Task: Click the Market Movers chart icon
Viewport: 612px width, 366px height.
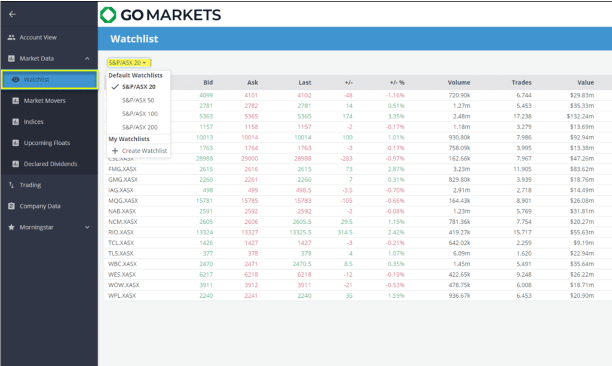Action: 16,101
